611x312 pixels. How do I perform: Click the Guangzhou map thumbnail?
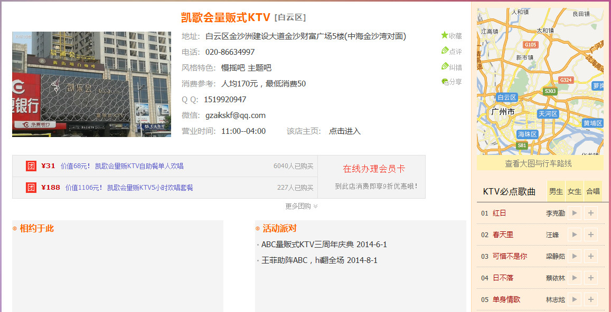pyautogui.click(x=540, y=81)
